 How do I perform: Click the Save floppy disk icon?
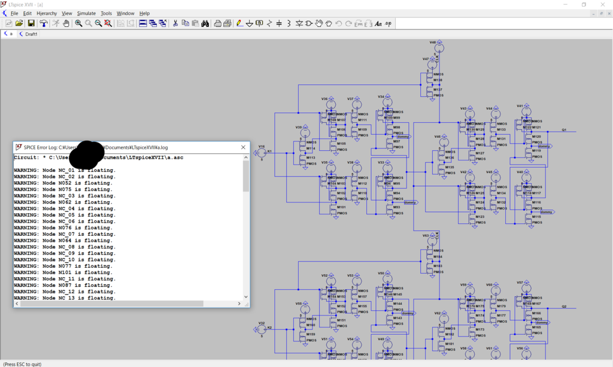pyautogui.click(x=31, y=23)
